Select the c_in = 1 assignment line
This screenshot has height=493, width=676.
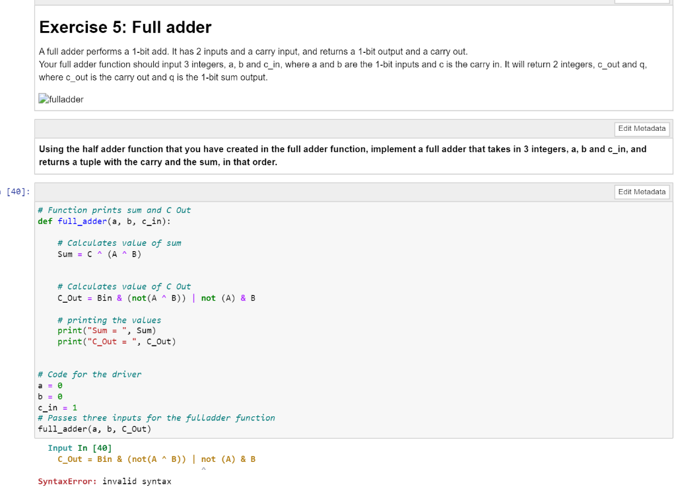[x=55, y=406]
